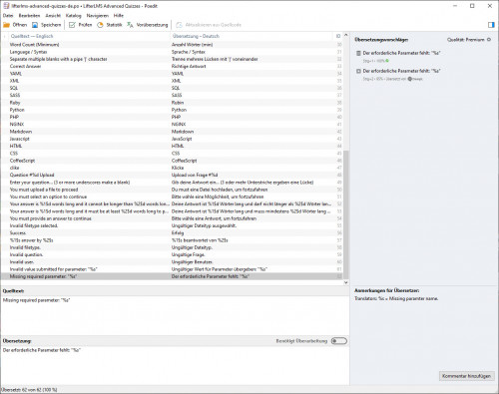Select the '%1$s answer by %2$s' row
This screenshot has height=394, width=499.
pos(172,240)
